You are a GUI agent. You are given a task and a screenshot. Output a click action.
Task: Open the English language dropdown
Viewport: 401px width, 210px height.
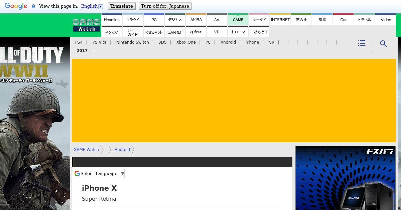pyautogui.click(x=92, y=6)
